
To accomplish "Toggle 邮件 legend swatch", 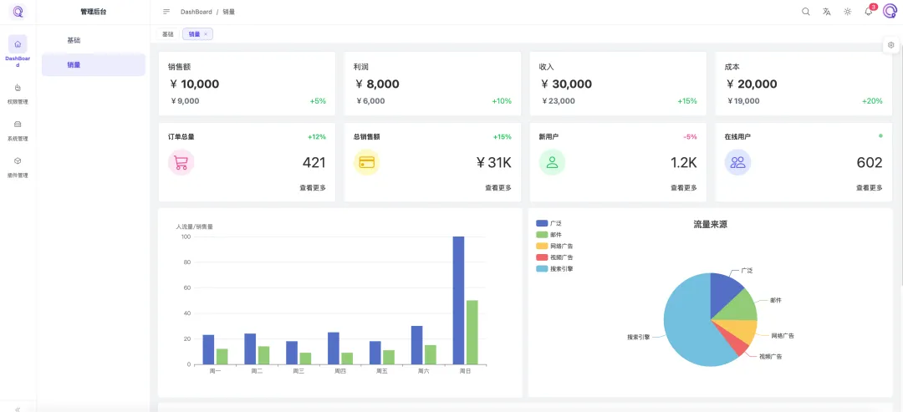I will pyautogui.click(x=542, y=235).
